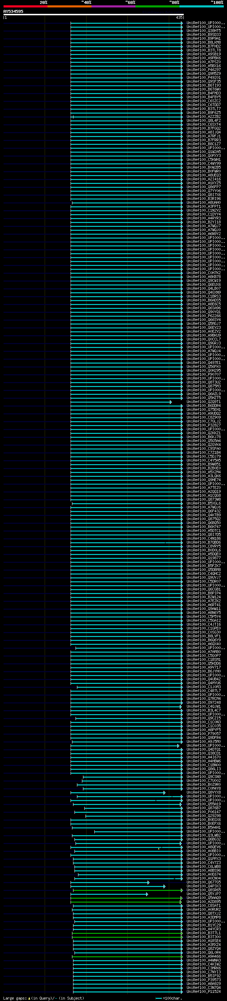Image resolution: width=227 pixels, height=1001 pixels.
Task: Click the UniRef100_Q9SF35 label
Action: click(203, 82)
